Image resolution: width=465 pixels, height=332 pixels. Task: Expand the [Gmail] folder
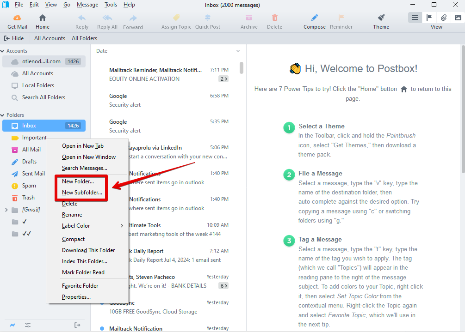point(6,210)
